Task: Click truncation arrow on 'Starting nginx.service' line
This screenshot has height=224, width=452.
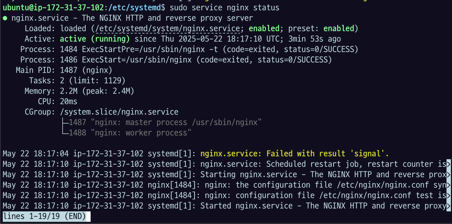Action: pos(449,175)
